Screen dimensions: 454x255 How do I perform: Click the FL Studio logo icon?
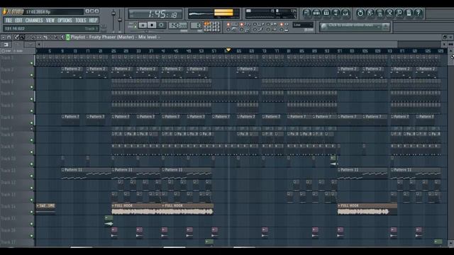pos(5,11)
